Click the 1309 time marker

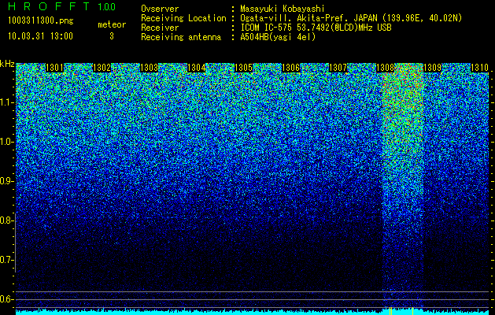[433, 68]
